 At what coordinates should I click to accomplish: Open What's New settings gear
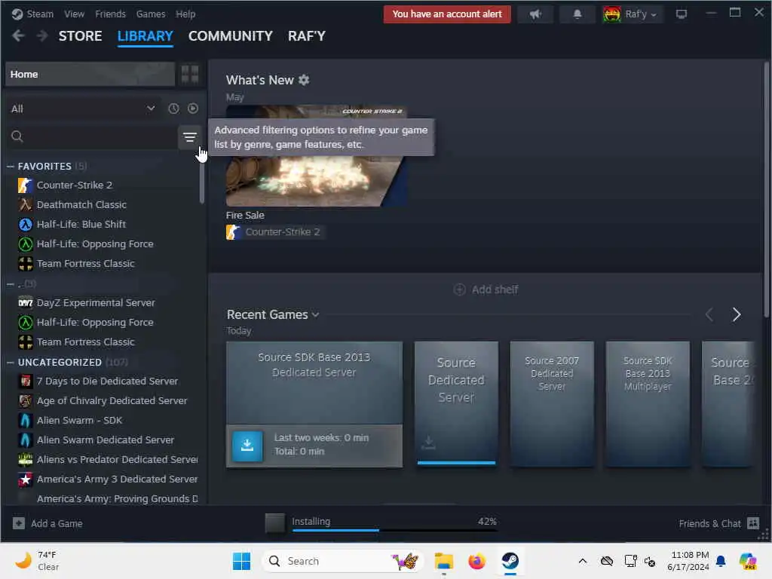point(304,80)
